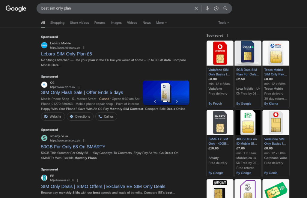Open 5GB Data SIM Plan For Only link

pos(248,72)
